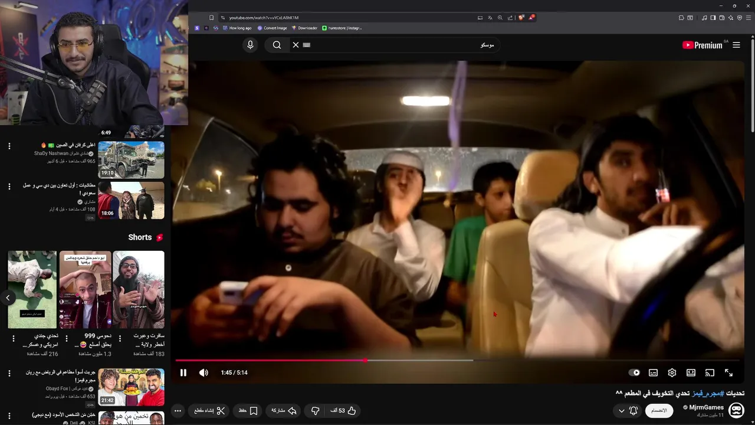The width and height of the screenshot is (755, 425).
Task: Create a clip with the scissors button
Action: pos(210,411)
